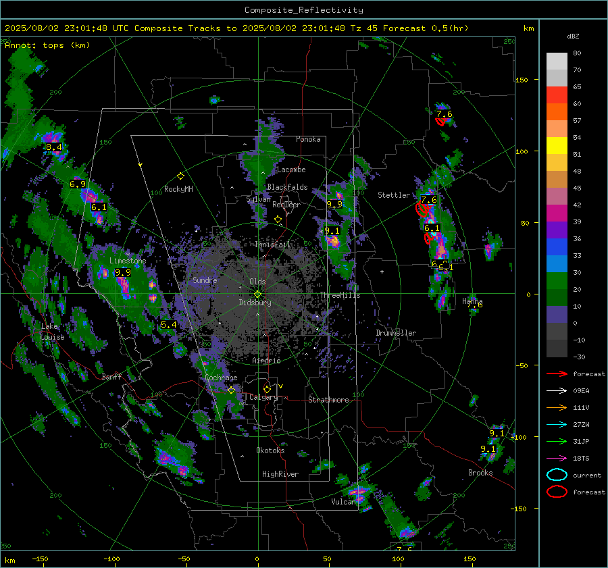608x568 pixels.
Task: Click the Didsbury label at radar center
Action: tap(255, 303)
